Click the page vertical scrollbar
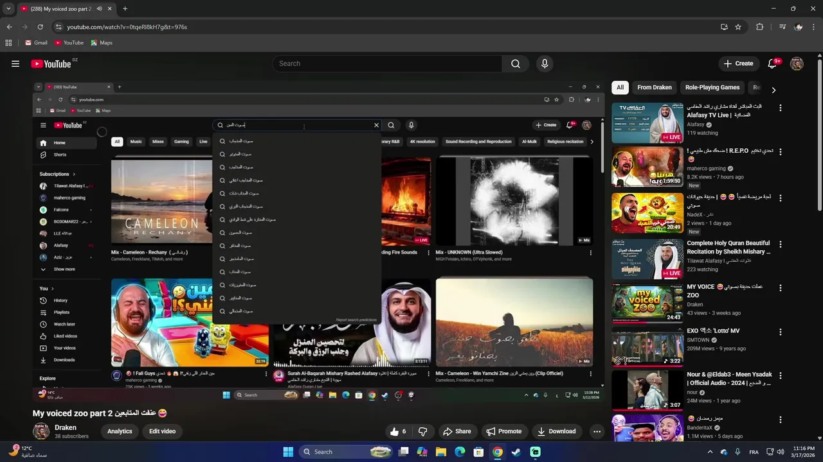Screen dimensions: 823x462 819,135
